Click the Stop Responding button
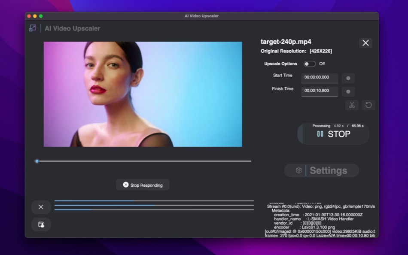The width and height of the screenshot is (408, 255). [x=142, y=185]
